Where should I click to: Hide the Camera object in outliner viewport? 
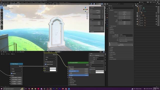coord(157,8)
